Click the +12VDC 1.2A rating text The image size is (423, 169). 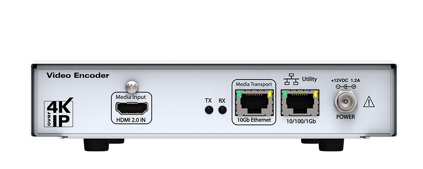pyautogui.click(x=345, y=80)
